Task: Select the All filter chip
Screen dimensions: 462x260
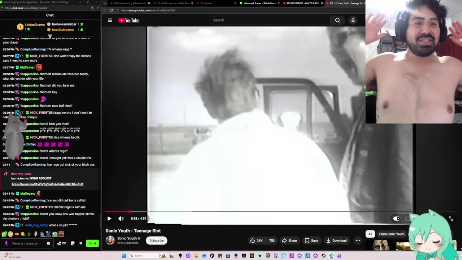Action: pyautogui.click(x=370, y=234)
